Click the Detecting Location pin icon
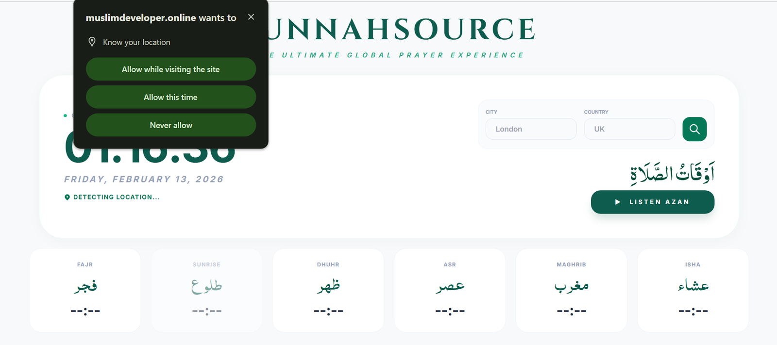Image resolution: width=777 pixels, height=345 pixels. [67, 197]
